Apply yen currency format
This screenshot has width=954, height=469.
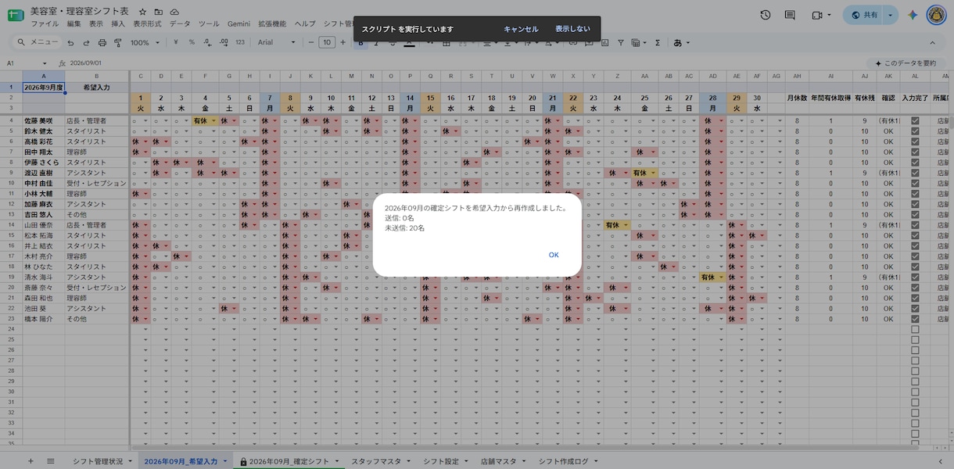point(176,42)
